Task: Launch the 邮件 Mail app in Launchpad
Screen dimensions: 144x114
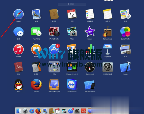Action: pos(36,14)
